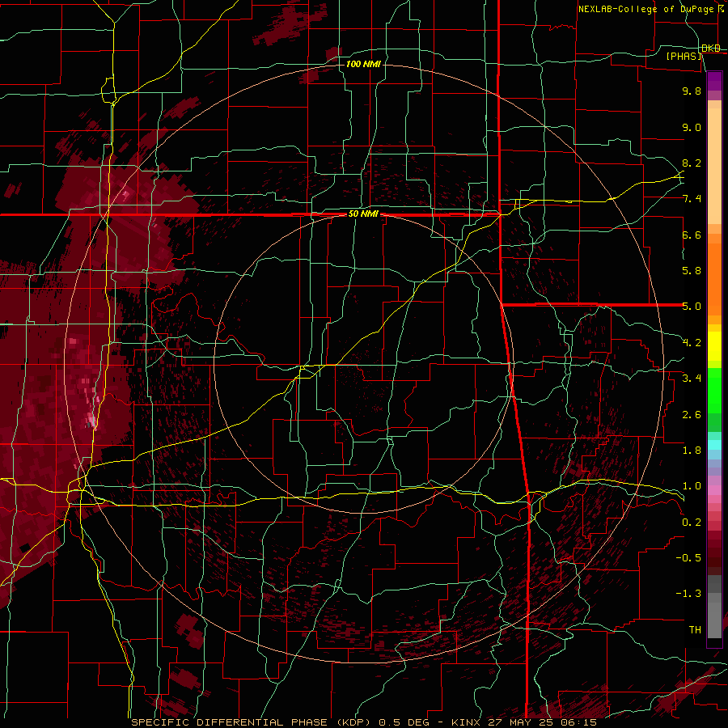Image resolution: width=728 pixels, height=728 pixels.
Task: Select the 50 NMI range ring label
Action: pyautogui.click(x=363, y=214)
